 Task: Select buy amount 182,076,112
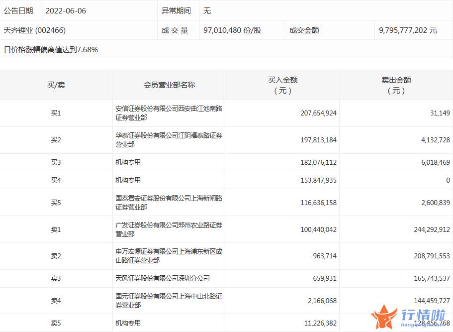[318, 162]
